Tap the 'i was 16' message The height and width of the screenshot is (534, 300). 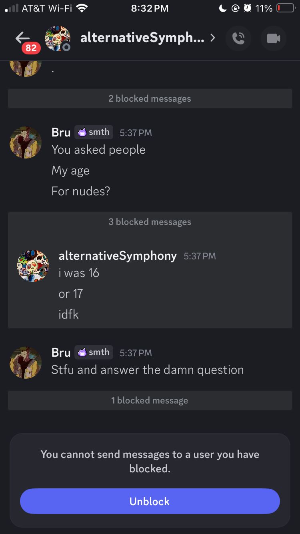79,273
